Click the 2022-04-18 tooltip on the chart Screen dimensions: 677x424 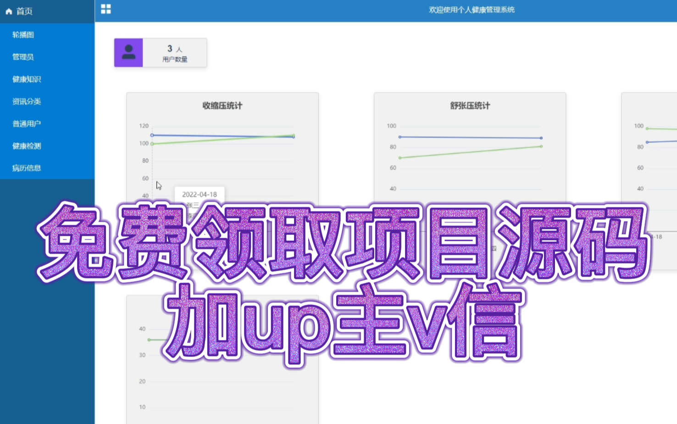point(200,194)
